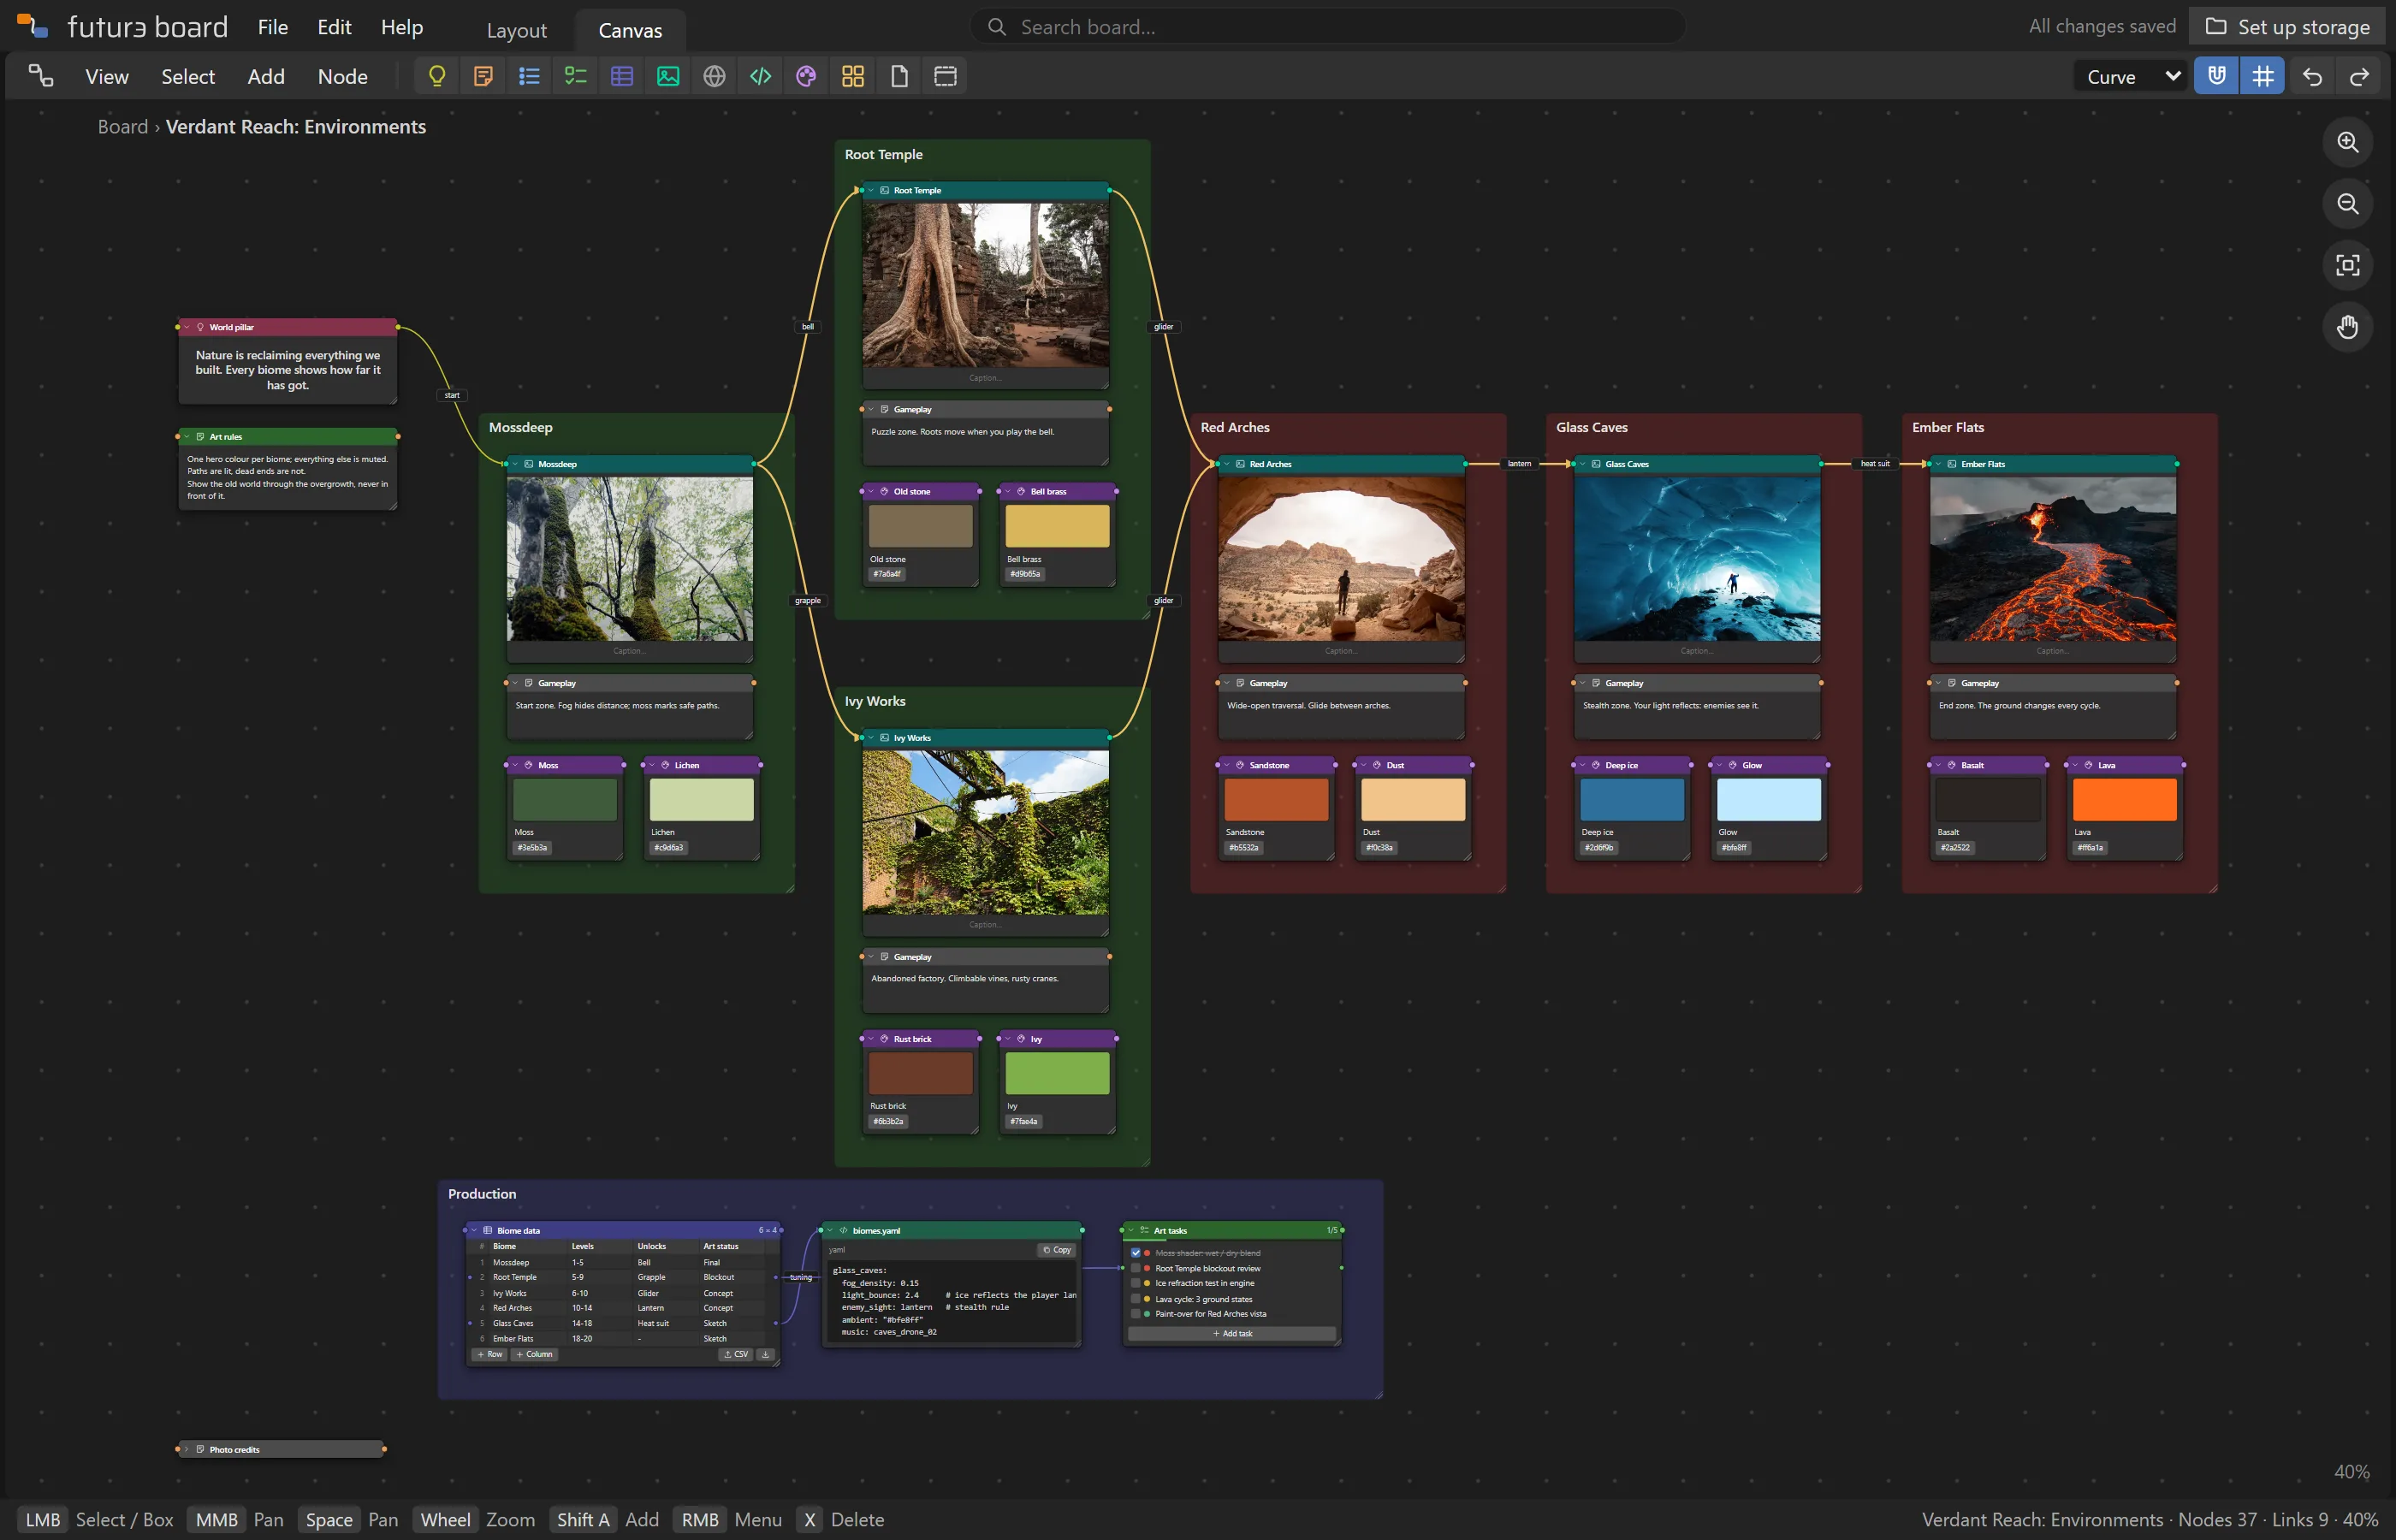Activate the hand pan tool
This screenshot has width=2396, height=1540.
click(x=2347, y=327)
